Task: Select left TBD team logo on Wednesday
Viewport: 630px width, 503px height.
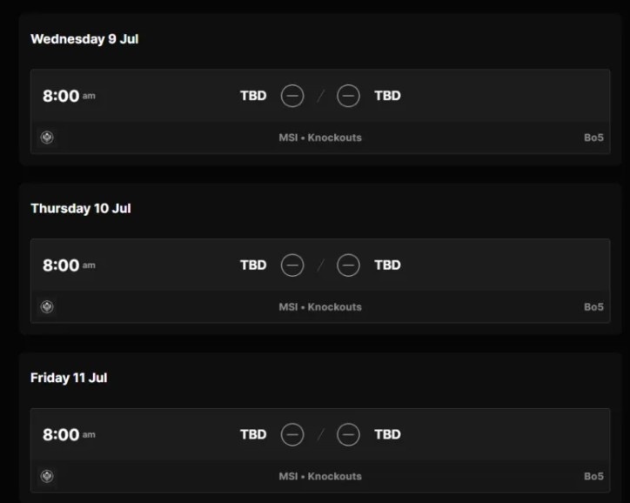Action: (x=292, y=96)
